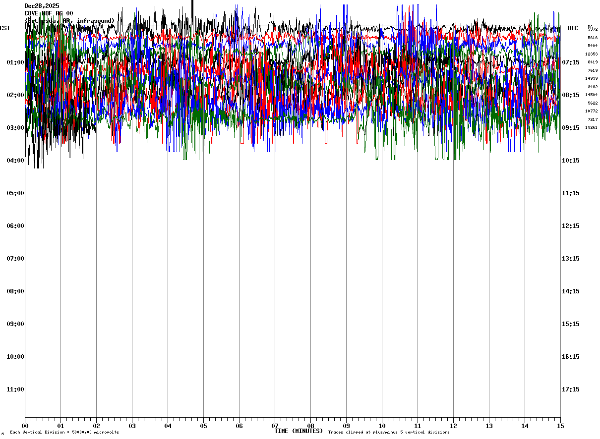The image size is (600, 439).
Task: Click the station code COVE BDF AG 00
Action: click(x=49, y=13)
